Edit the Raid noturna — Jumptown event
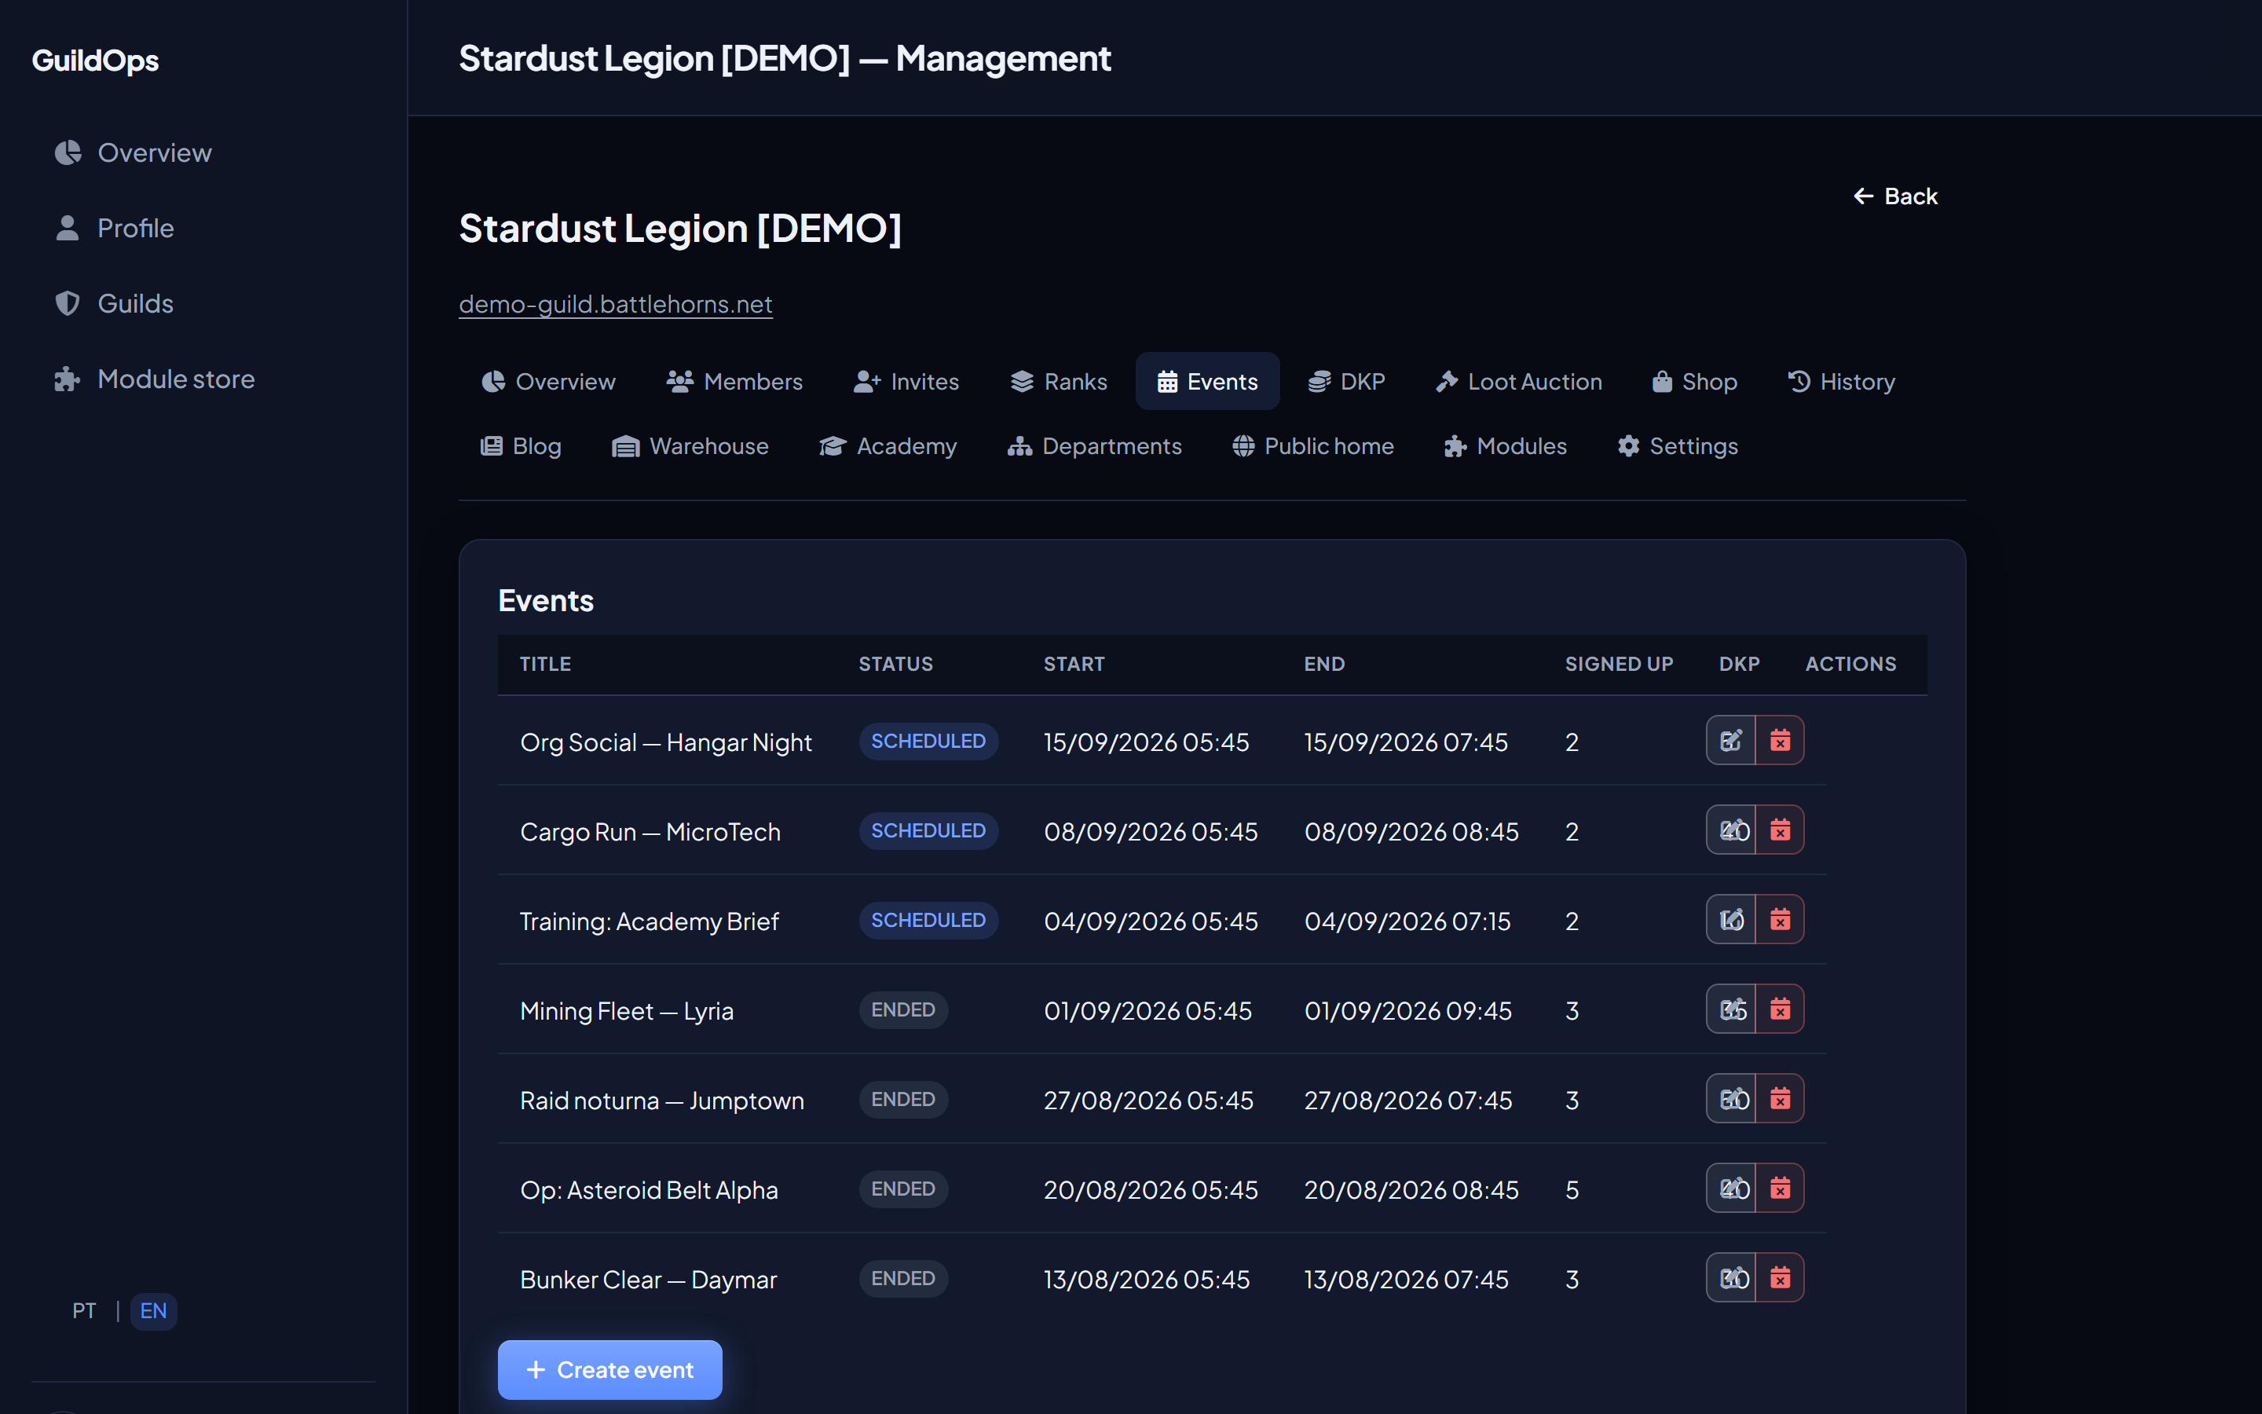Viewport: 2262px width, 1414px height. 1731,1099
